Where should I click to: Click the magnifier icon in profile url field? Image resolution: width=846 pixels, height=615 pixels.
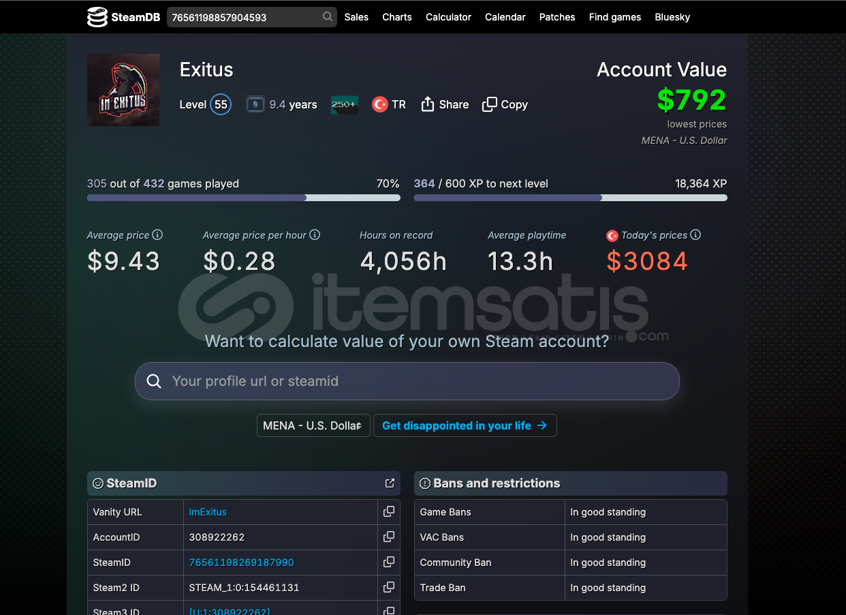[x=154, y=381]
